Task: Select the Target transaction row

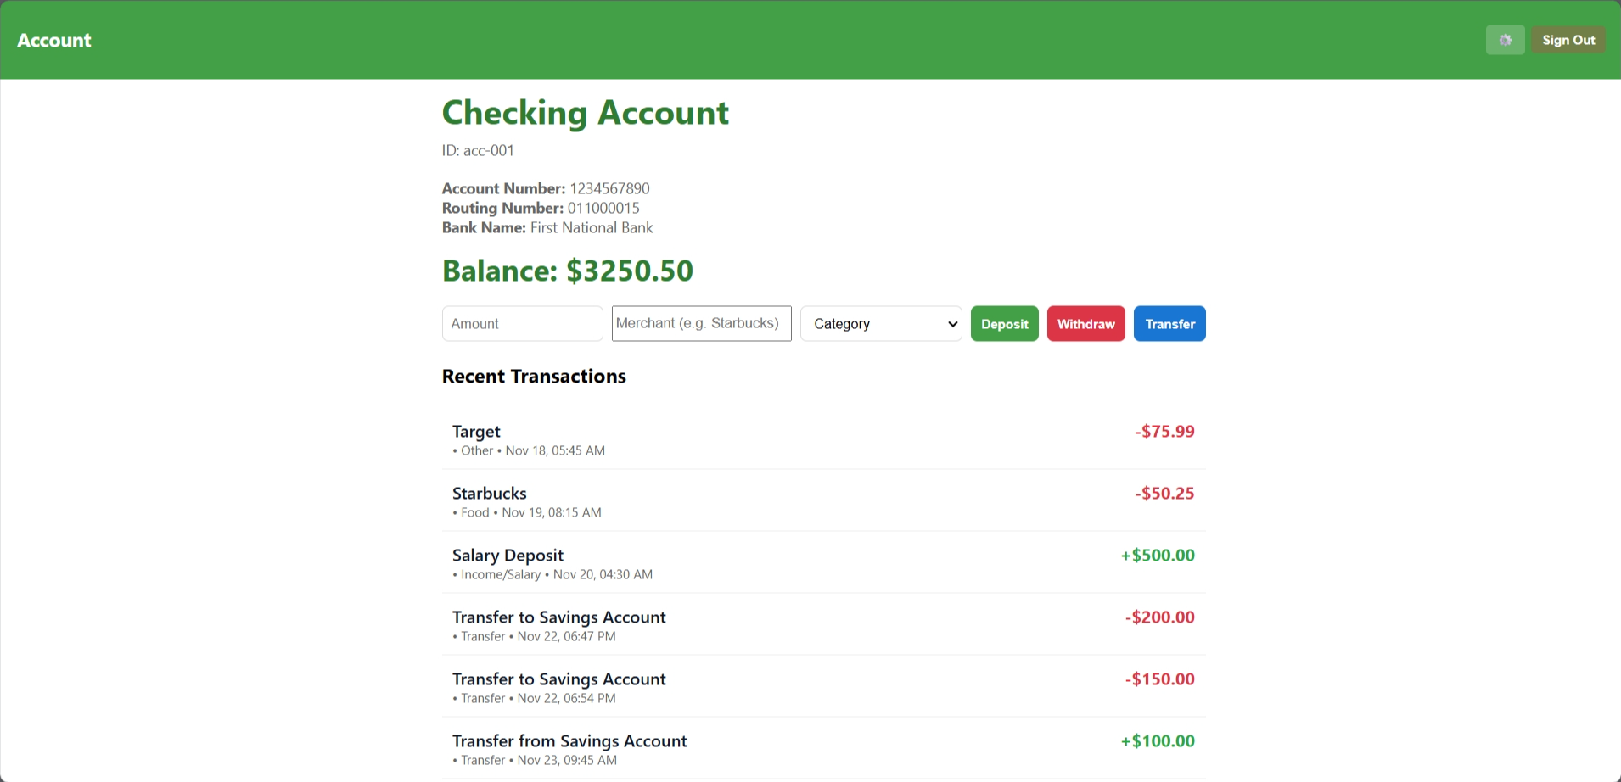Action: pyautogui.click(x=475, y=431)
